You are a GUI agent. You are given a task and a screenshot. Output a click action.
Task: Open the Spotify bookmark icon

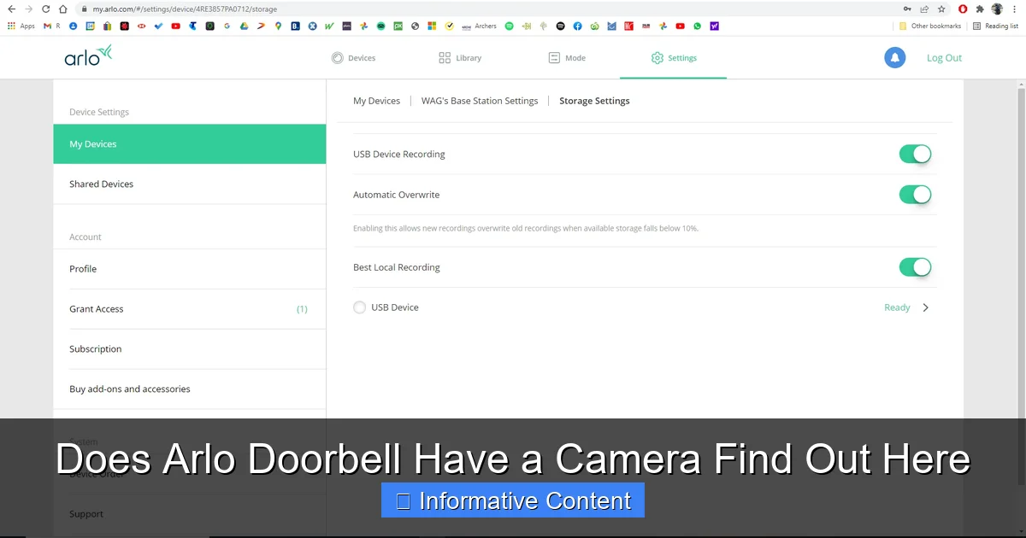(x=509, y=26)
